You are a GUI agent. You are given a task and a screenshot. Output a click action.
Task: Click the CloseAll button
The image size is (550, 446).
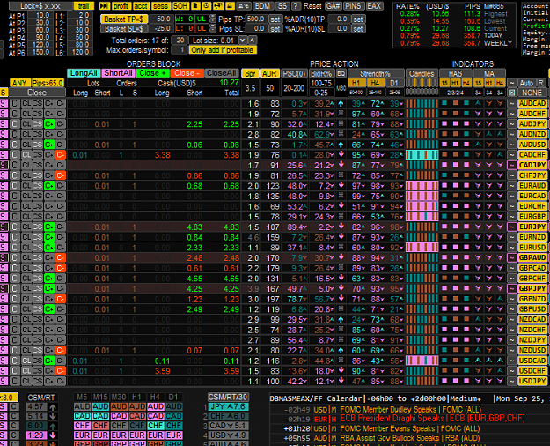pos(222,73)
